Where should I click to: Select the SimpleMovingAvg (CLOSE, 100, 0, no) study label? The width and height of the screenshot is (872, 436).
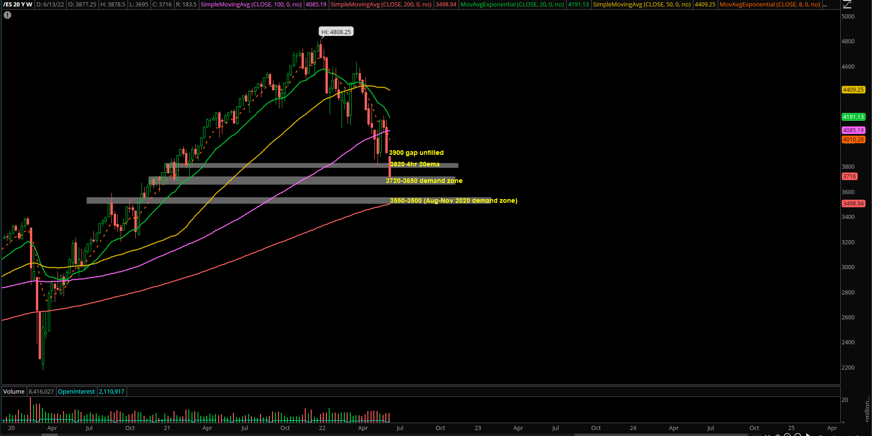251,5
